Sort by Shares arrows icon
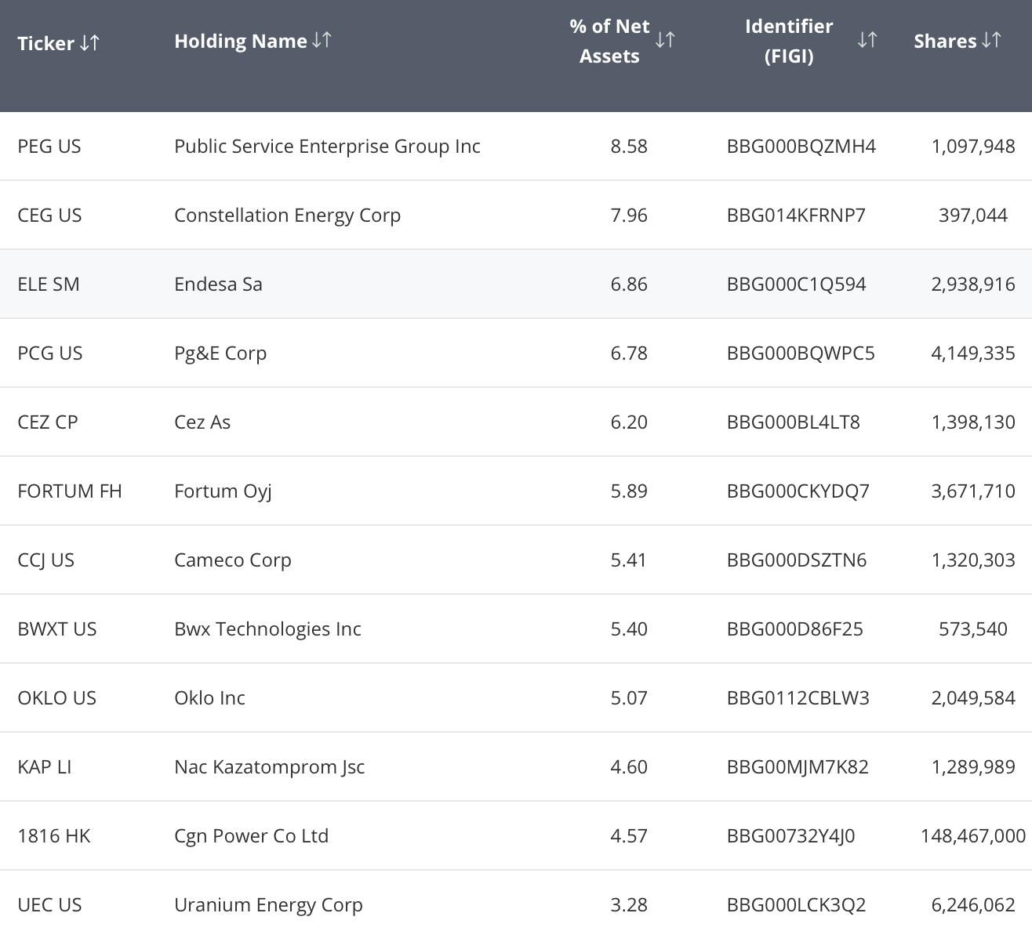Viewport: 1032px width, 931px height. [991, 40]
